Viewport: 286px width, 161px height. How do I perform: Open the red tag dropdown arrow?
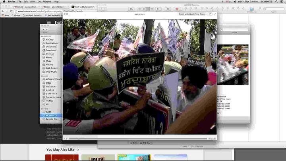(x=181, y=9)
